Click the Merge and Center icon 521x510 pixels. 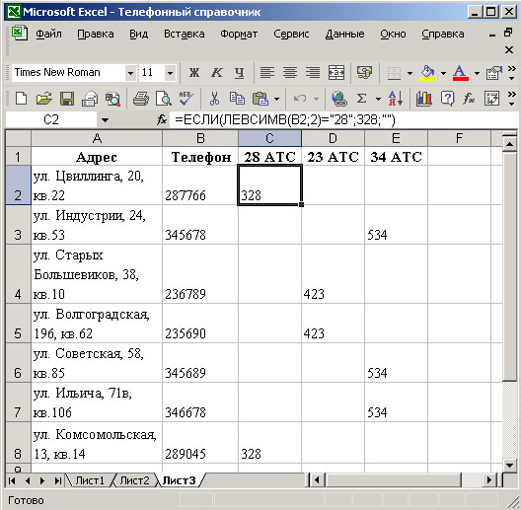point(336,72)
